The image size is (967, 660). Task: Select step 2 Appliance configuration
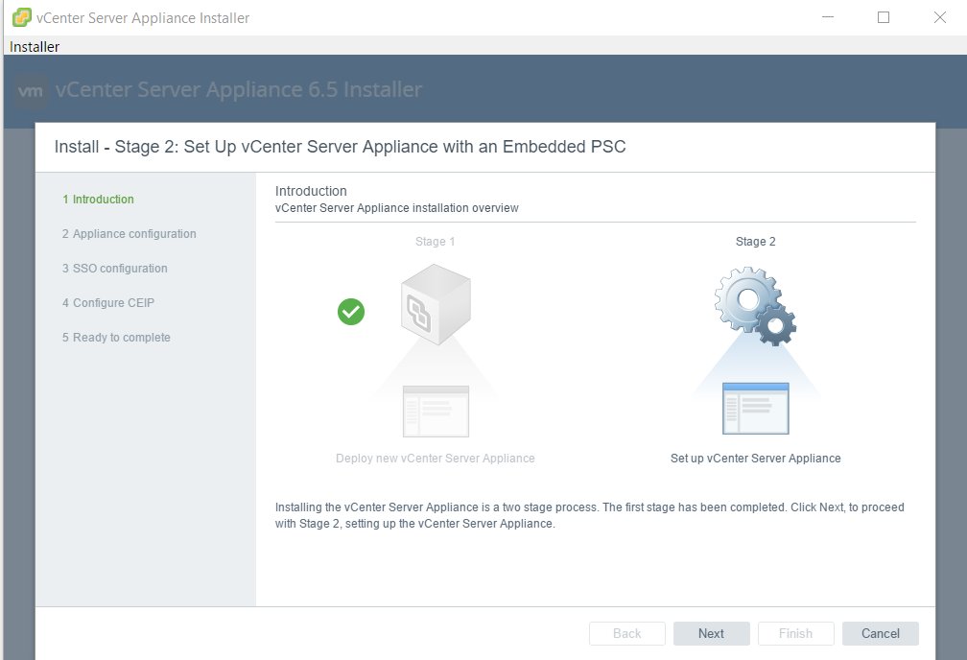[x=129, y=234]
